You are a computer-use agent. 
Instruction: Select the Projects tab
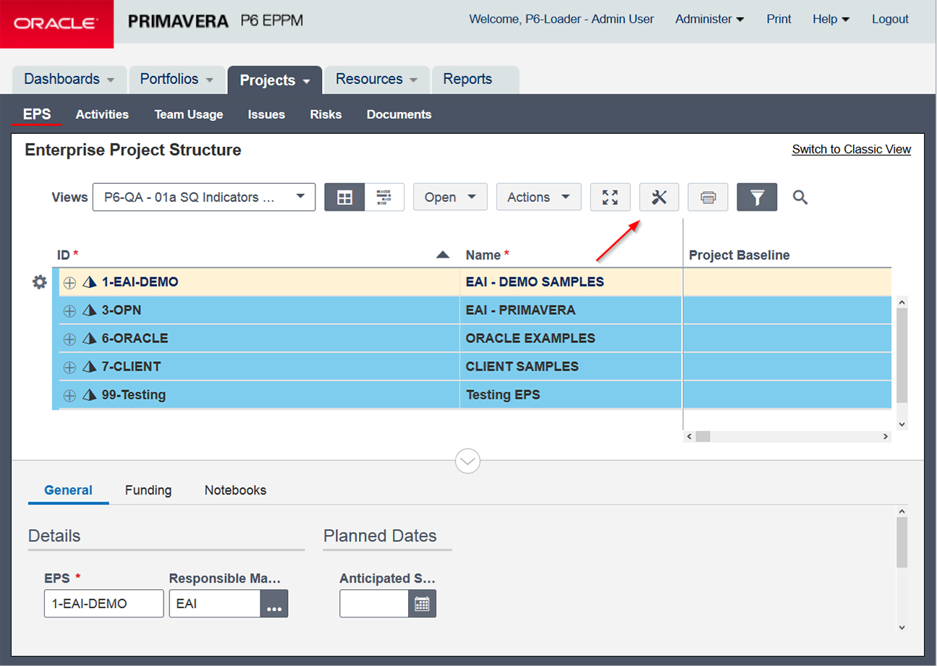[x=275, y=80]
